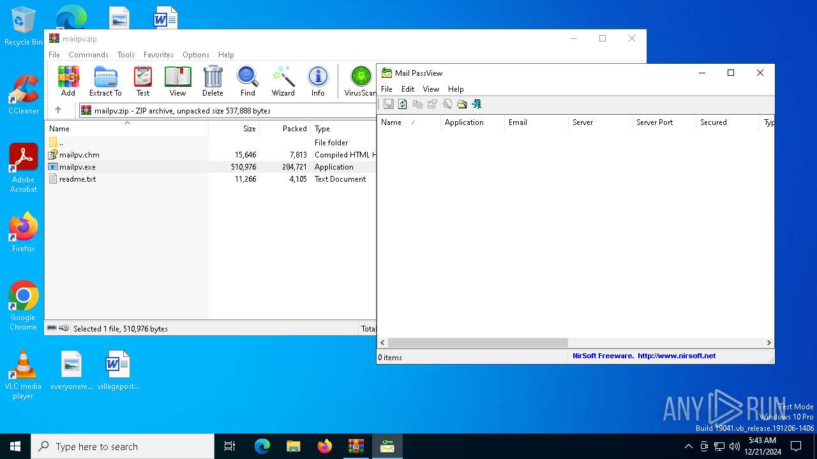Click the right scroll arrow in Mail PassView

click(x=768, y=342)
